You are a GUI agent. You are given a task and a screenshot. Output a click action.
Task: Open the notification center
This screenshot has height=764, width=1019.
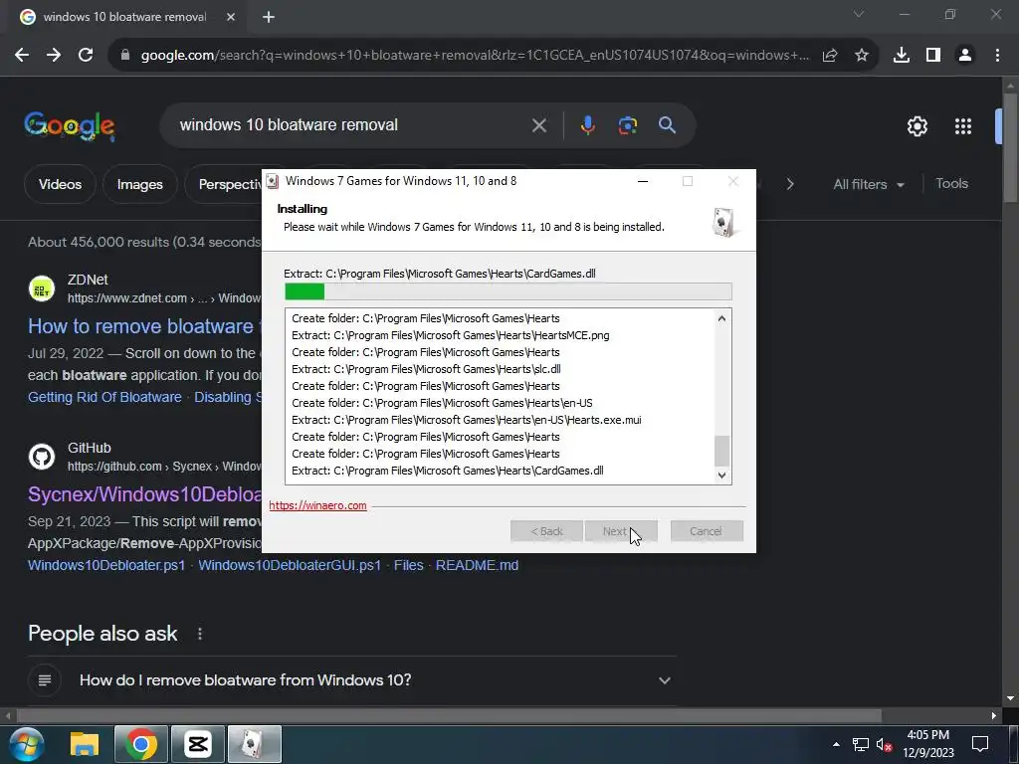[979, 744]
